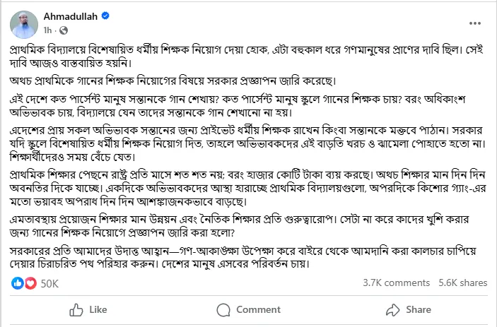Click the speech bubble Comment icon

click(223, 310)
